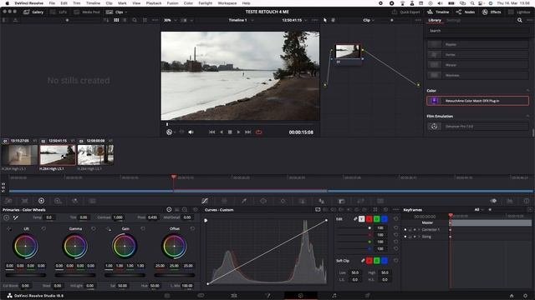Screen dimensions: 535x300
Task: Open the Color page tab
Action: point(301,296)
